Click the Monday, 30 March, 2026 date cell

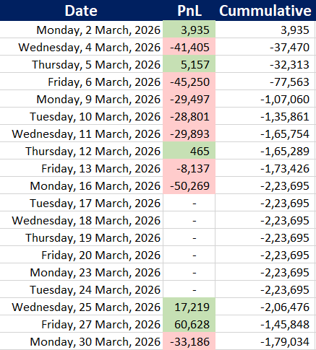[82, 341]
